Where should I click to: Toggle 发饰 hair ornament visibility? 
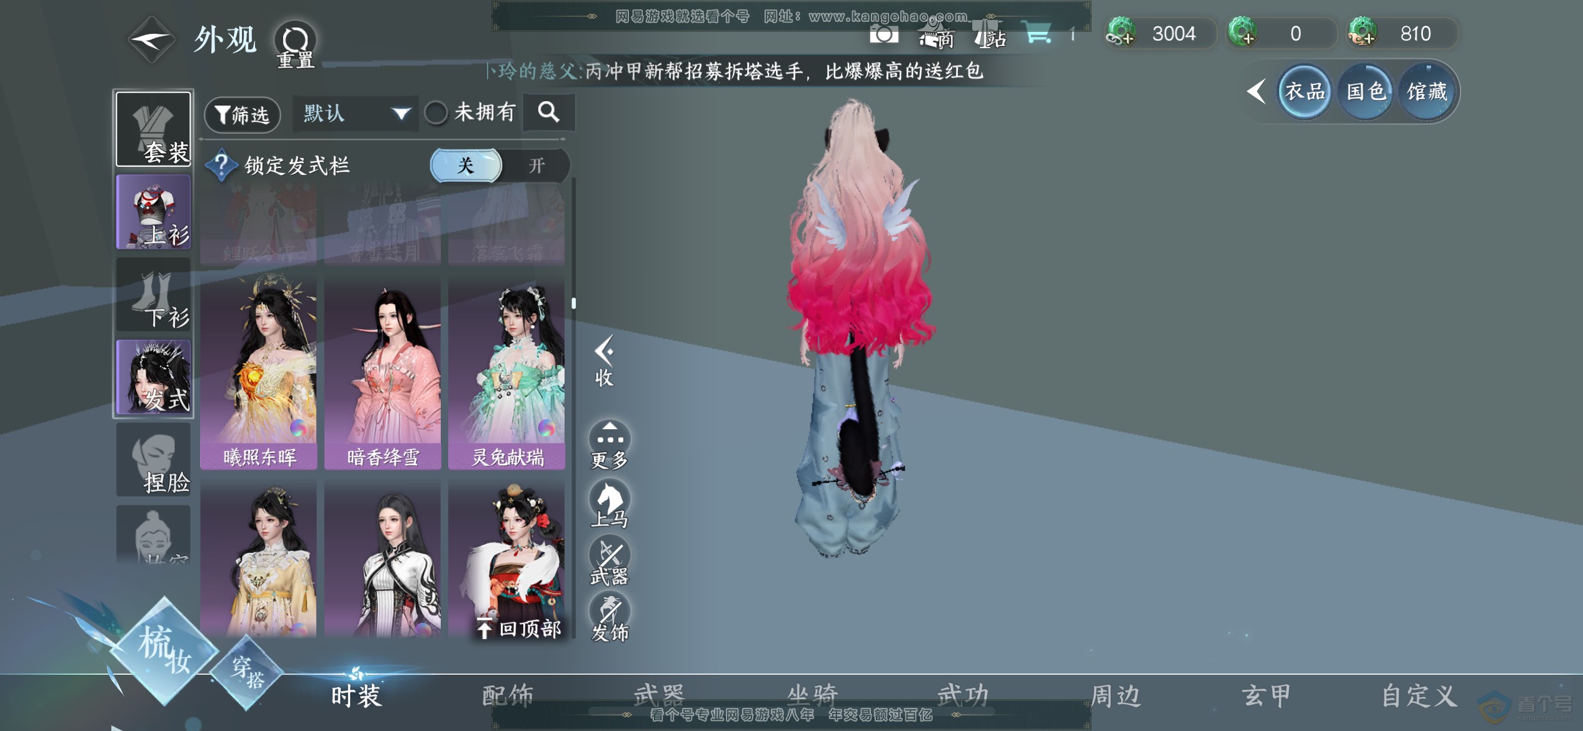pyautogui.click(x=610, y=617)
